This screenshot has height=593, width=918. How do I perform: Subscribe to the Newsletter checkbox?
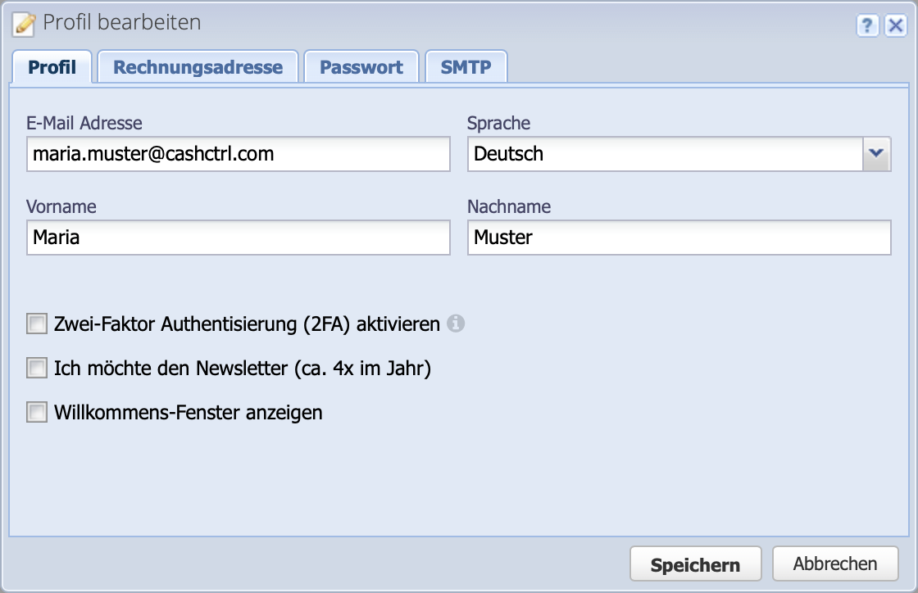(x=35, y=368)
